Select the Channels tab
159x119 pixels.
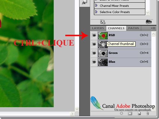(116, 28)
